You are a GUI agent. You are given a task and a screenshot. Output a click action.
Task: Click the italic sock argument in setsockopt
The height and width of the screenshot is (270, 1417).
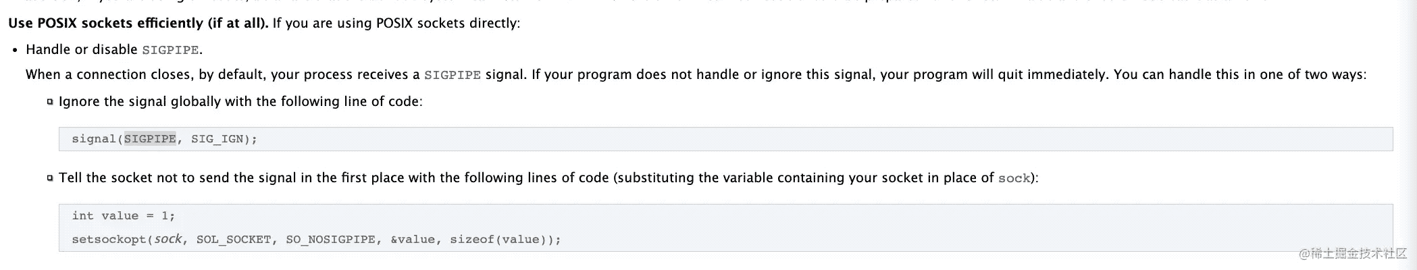point(168,239)
